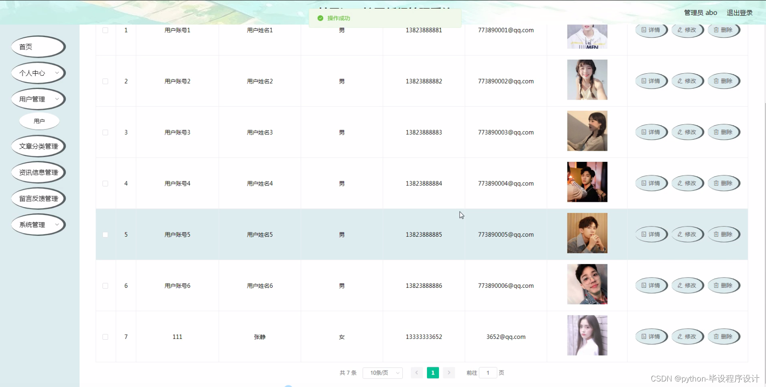
Task: Open 文章分类管理 in the sidebar
Action: click(38, 146)
